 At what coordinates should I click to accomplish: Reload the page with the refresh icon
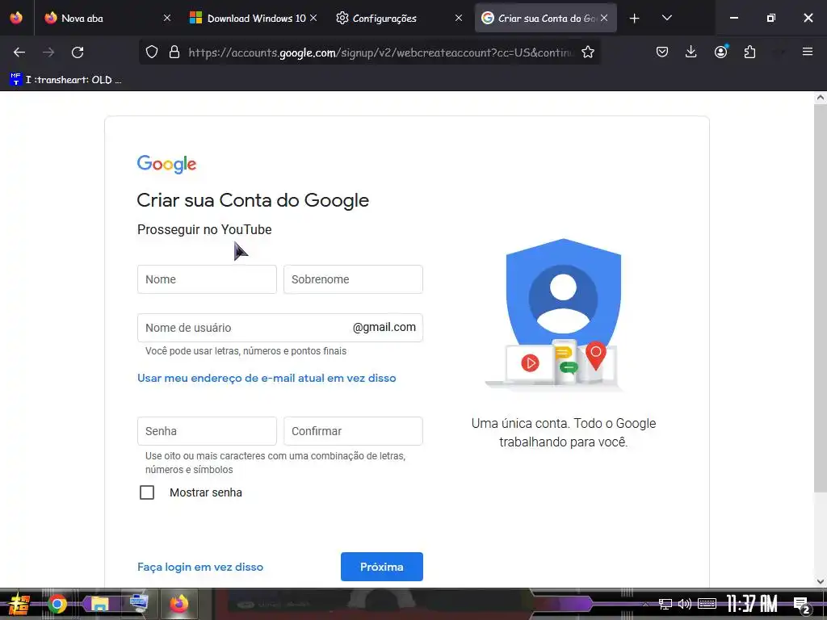tap(78, 52)
